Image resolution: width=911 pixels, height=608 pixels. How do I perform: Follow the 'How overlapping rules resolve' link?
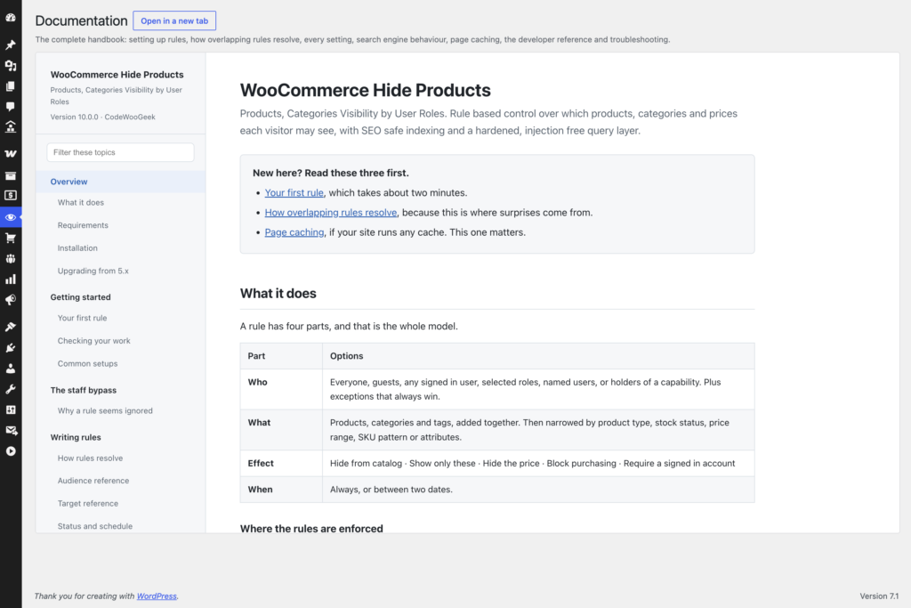(x=331, y=213)
